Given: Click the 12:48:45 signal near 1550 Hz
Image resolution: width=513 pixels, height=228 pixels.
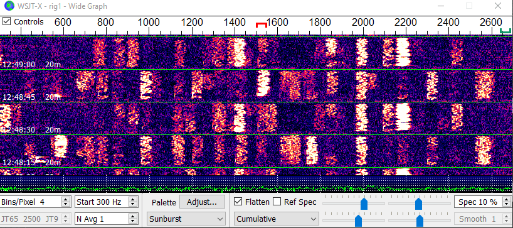Looking at the screenshot, I should (x=263, y=84).
